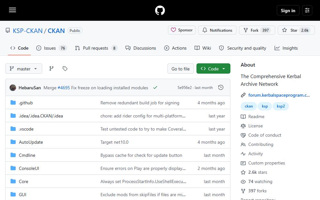Screen dimensions: 320x200
Task: Open the AutoUpdate folder
Action: tap(31, 142)
